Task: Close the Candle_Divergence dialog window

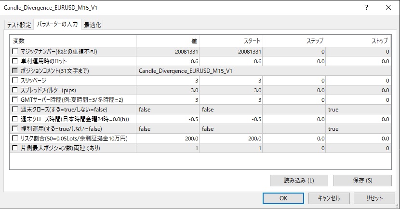Action: pos(388,8)
